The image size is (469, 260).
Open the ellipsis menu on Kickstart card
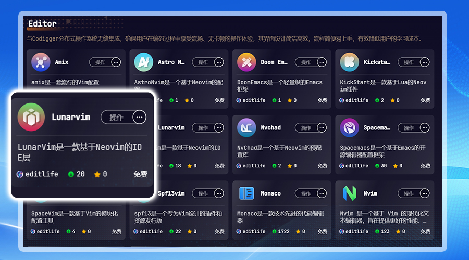pyautogui.click(x=425, y=62)
